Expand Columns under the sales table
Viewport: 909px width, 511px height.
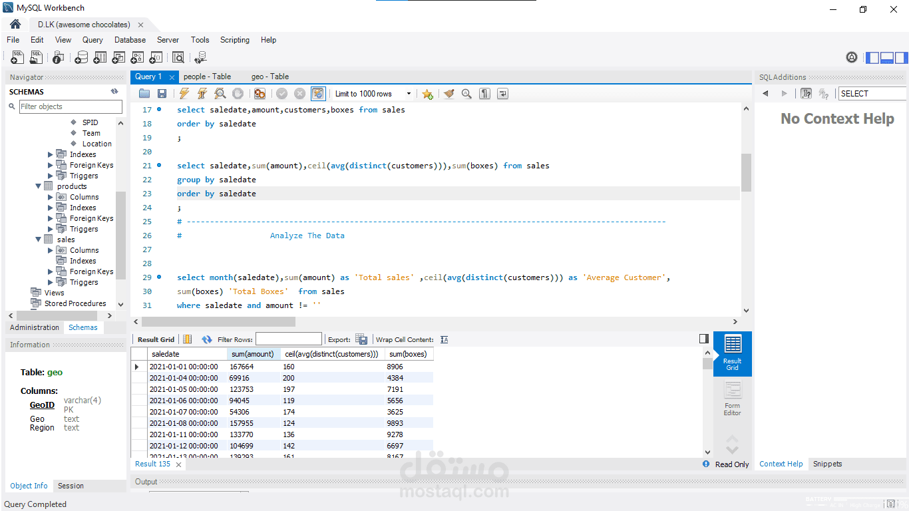click(51, 250)
